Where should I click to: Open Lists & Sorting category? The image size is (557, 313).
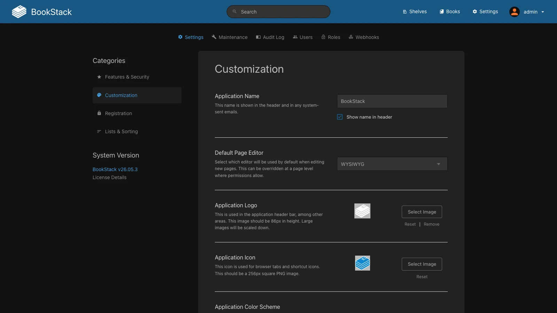137,131
